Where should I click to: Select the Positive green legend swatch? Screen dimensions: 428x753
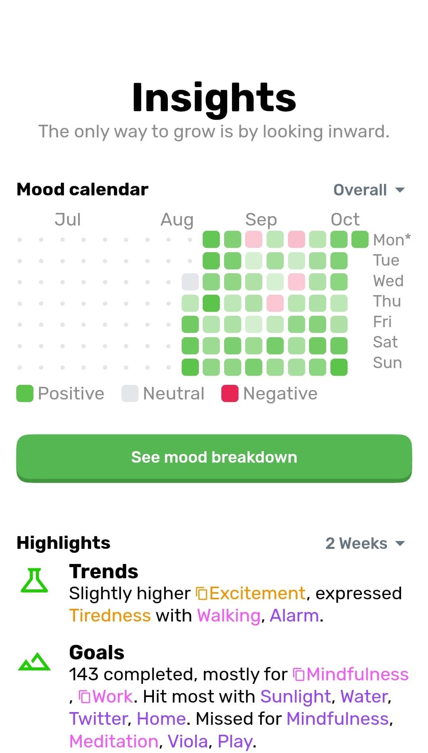[25, 394]
